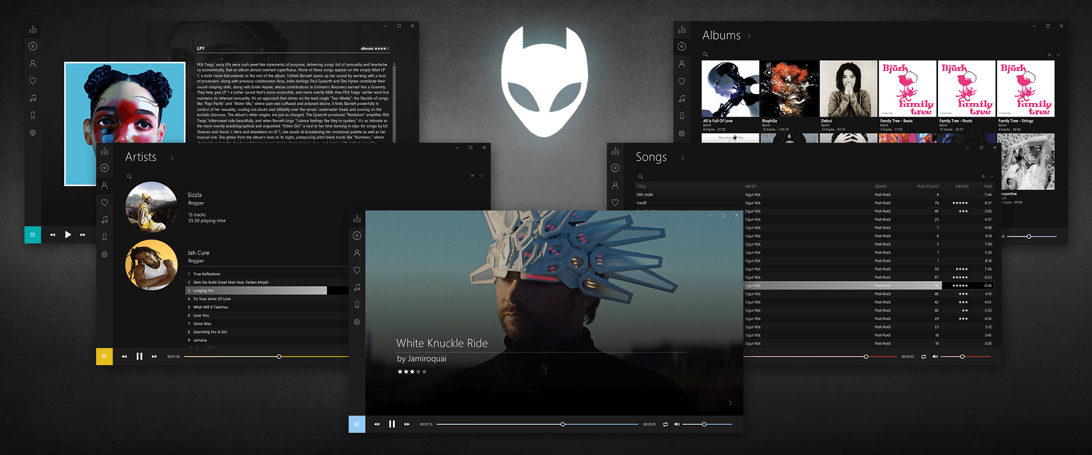Open Favorites heart icon in White Knuckle Ride window
Image resolution: width=1092 pixels, height=455 pixels.
[x=357, y=270]
